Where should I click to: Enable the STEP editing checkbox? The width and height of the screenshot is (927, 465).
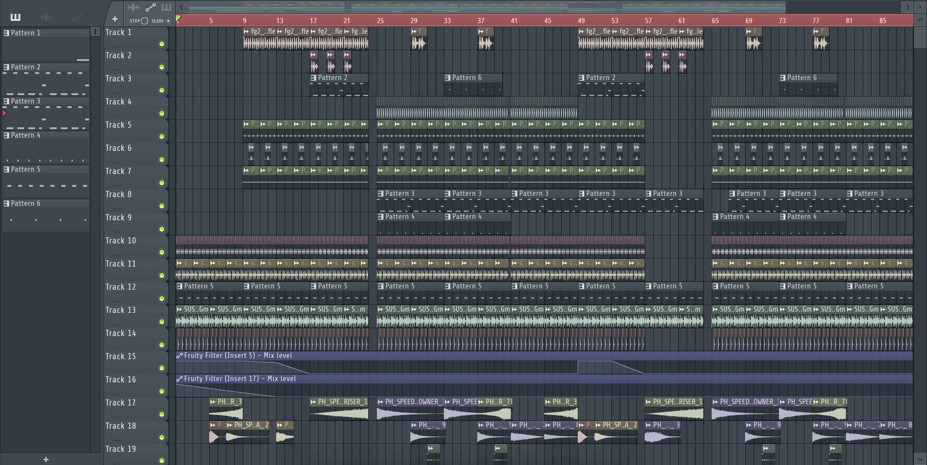pyautogui.click(x=144, y=21)
